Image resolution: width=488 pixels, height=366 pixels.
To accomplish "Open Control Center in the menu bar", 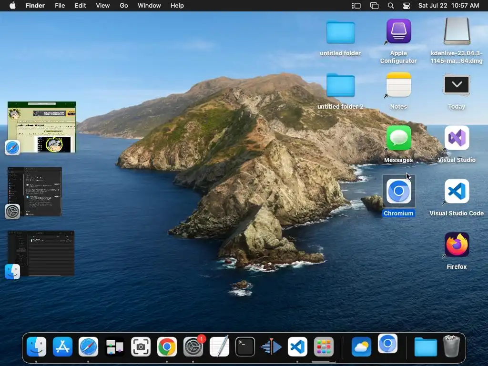I will pos(407,6).
